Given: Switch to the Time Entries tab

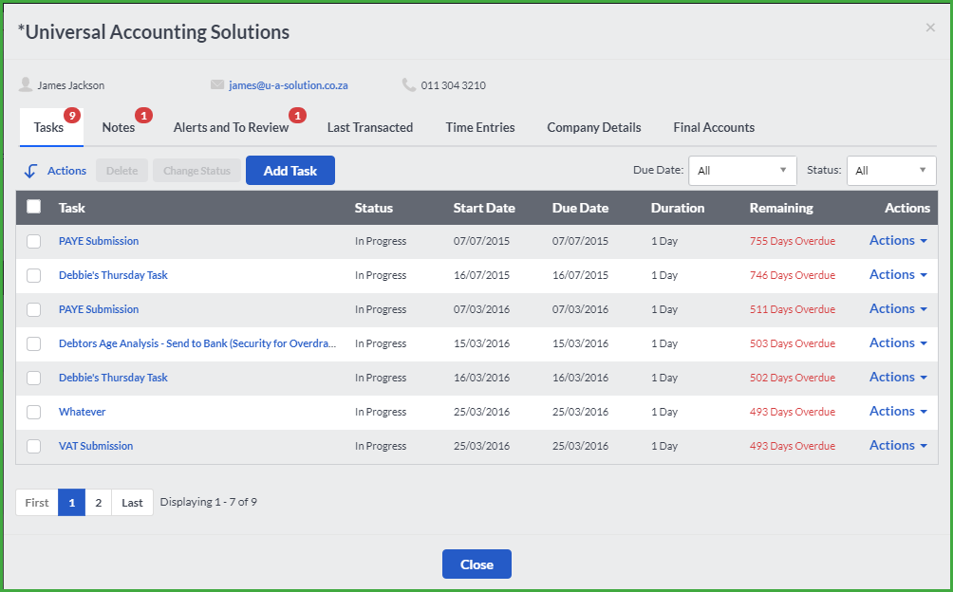Looking at the screenshot, I should [480, 127].
